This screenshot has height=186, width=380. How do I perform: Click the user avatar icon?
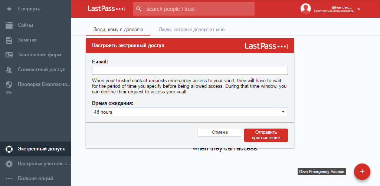[306, 9]
